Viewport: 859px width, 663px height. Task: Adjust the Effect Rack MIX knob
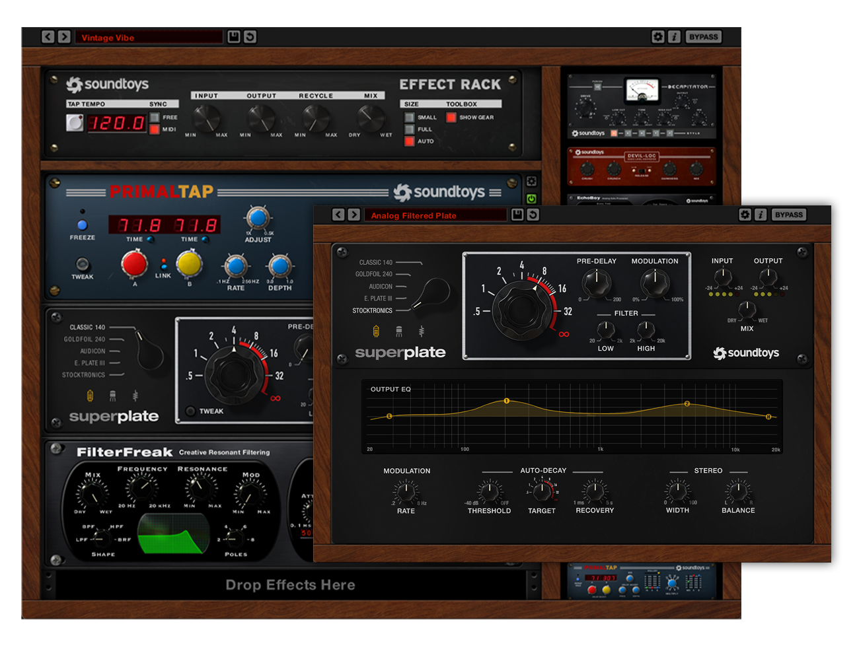point(370,118)
